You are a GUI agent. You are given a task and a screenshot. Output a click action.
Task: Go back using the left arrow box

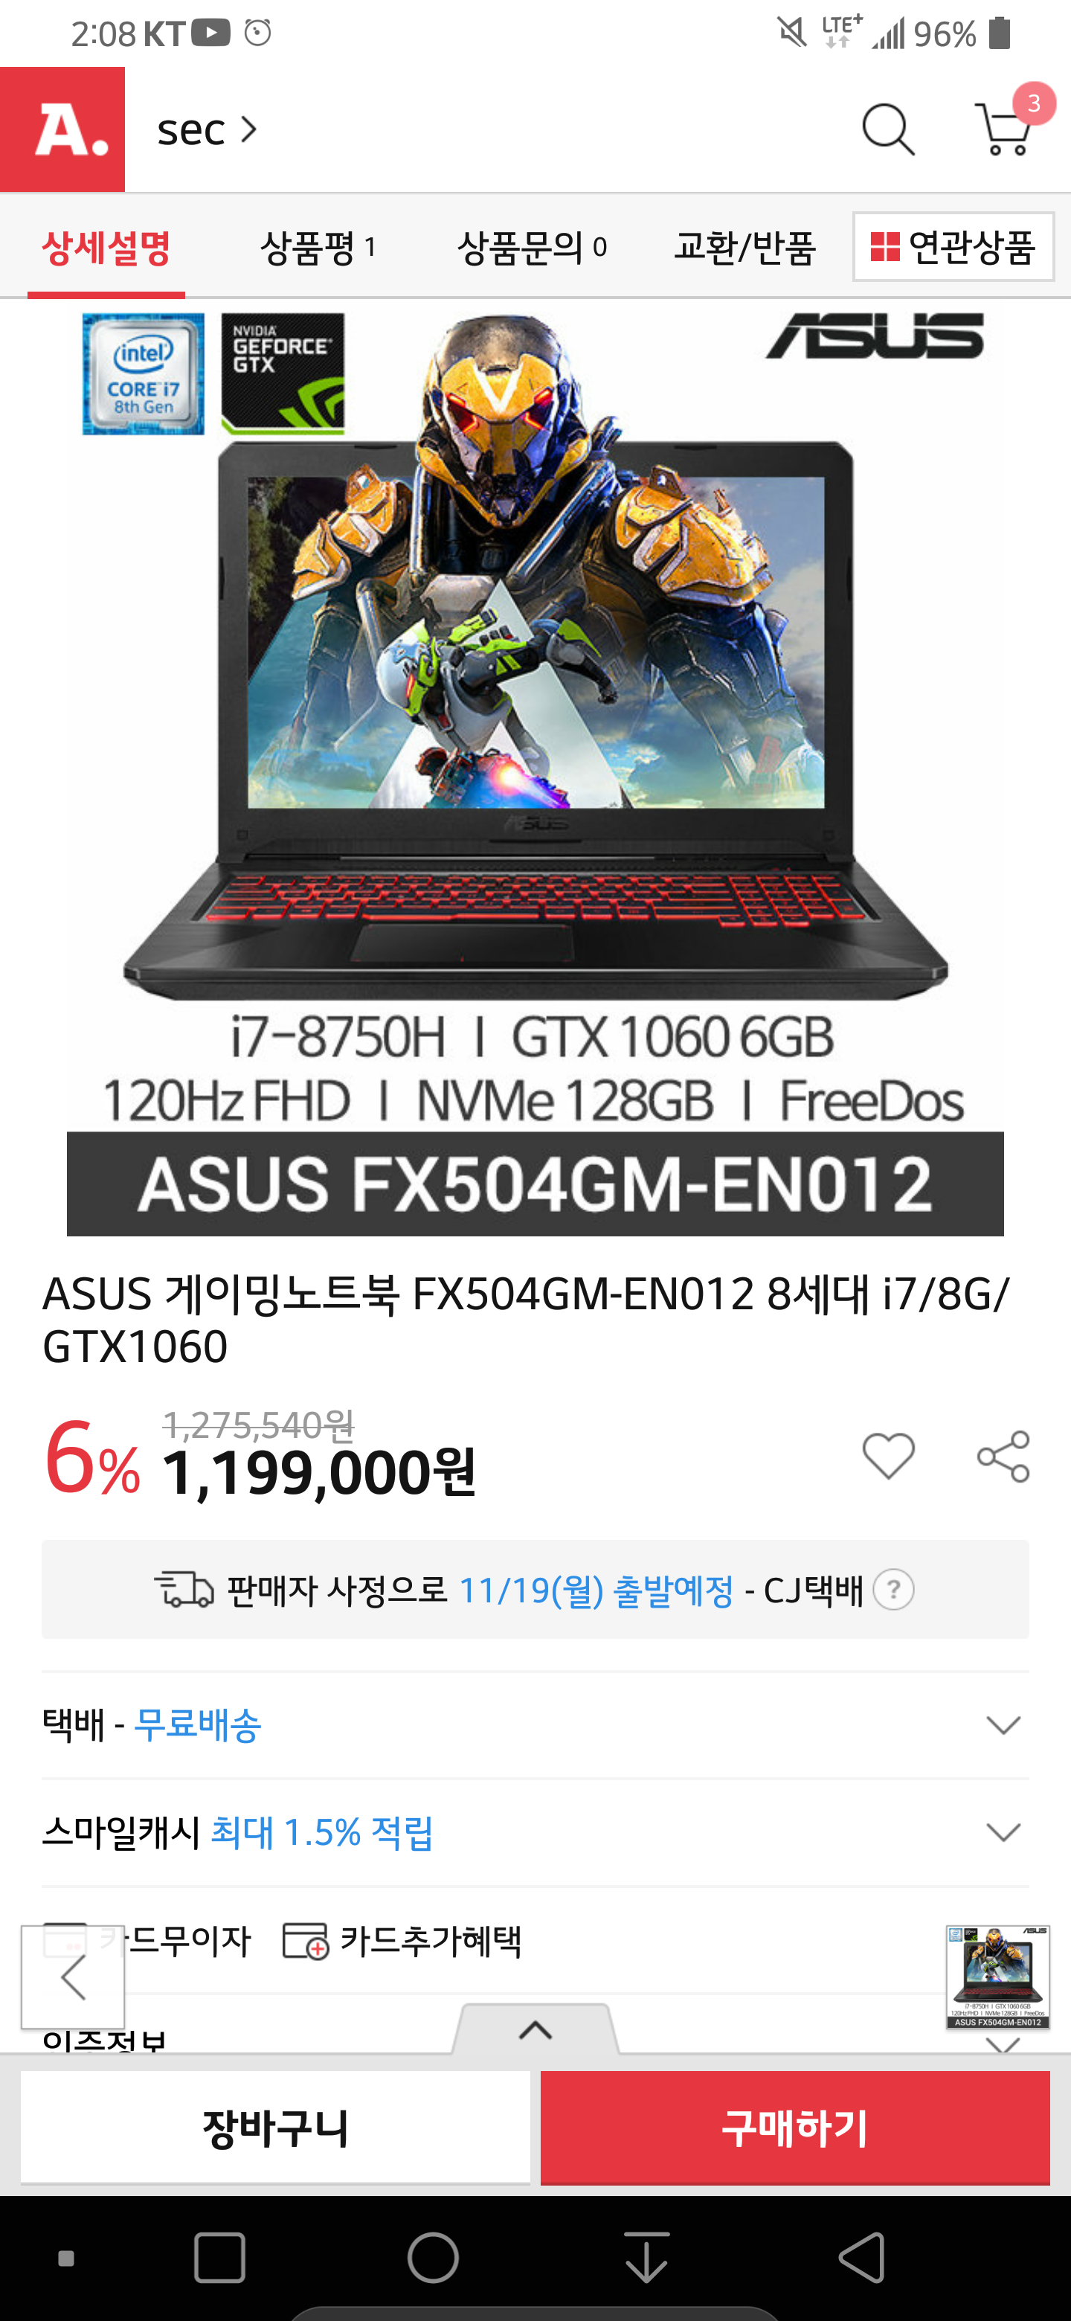tap(73, 1977)
